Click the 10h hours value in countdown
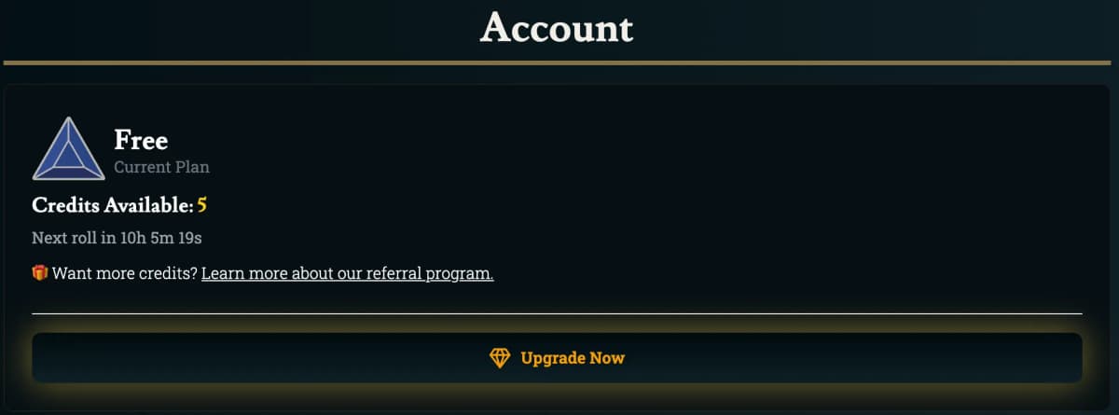 [x=134, y=238]
